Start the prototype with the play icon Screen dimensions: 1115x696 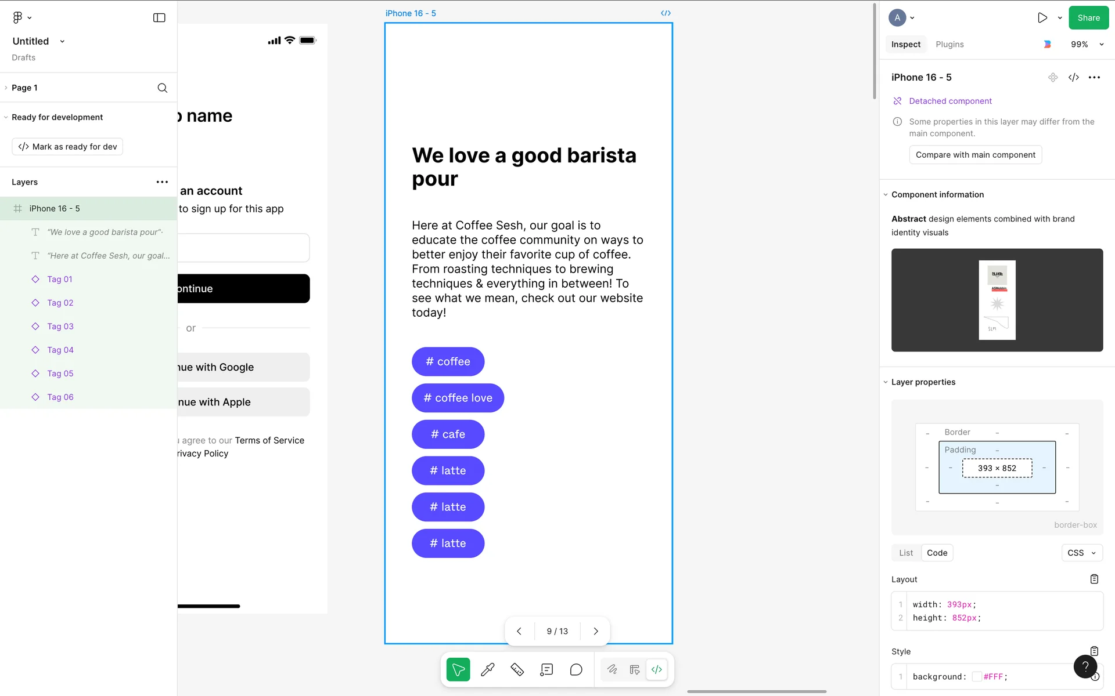[1042, 17]
